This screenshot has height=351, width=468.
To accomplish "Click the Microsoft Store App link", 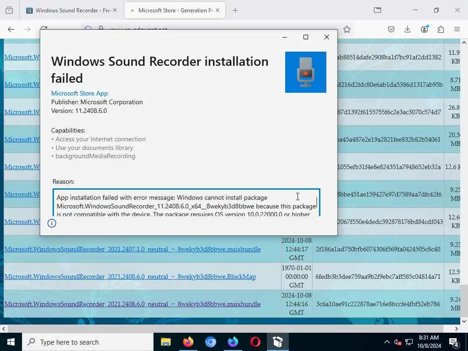I will pyautogui.click(x=80, y=93).
